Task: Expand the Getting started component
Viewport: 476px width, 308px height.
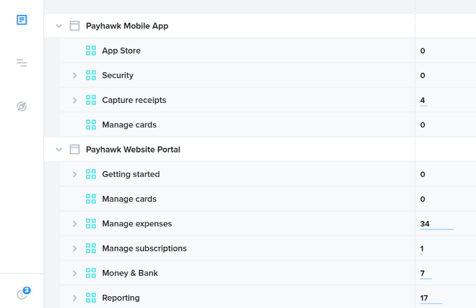Action: point(75,174)
